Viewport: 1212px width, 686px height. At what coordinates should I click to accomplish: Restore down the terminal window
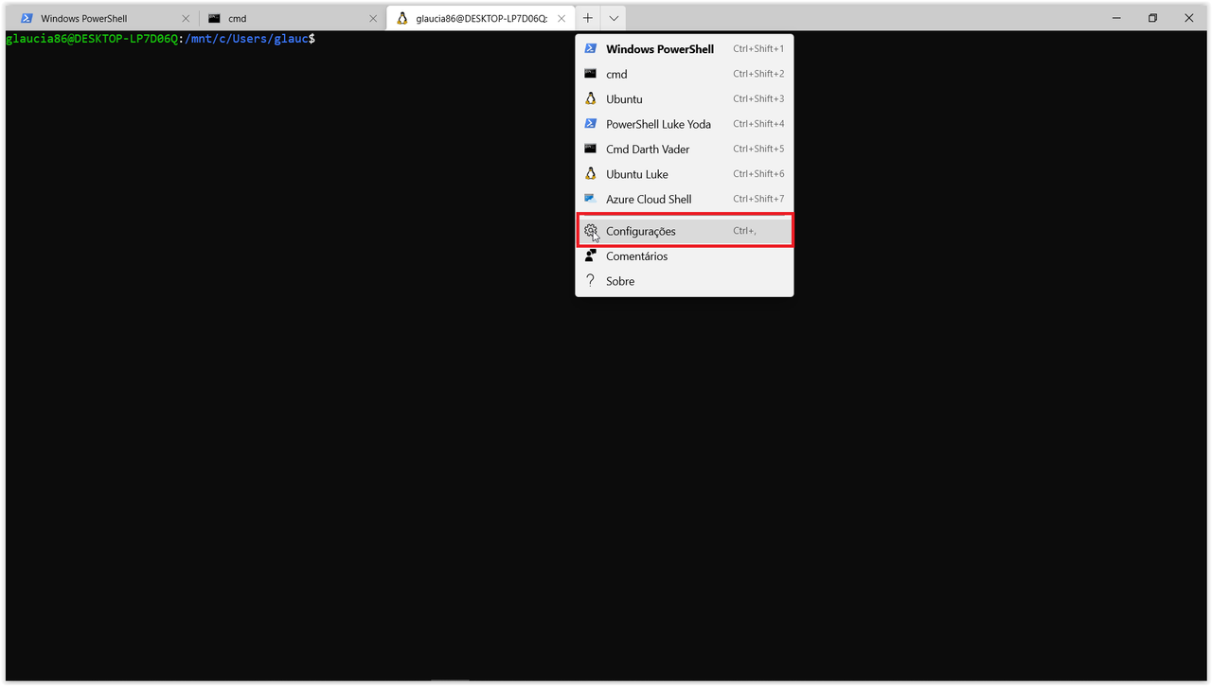[1152, 18]
